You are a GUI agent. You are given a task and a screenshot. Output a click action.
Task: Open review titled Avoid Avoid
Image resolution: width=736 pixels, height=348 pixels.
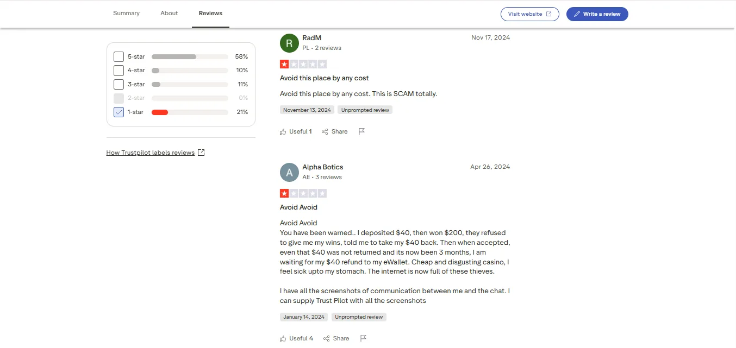click(298, 207)
